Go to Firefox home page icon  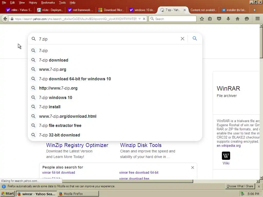click(238, 19)
